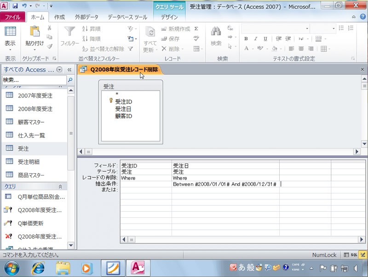Screen dimensions: 368x277
Task: Click Undo in Quick Access Toolbar
Action: click(24, 6)
